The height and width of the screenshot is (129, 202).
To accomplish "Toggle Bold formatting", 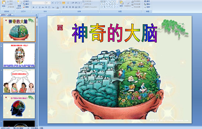I will pyautogui.click(x=33, y=7).
